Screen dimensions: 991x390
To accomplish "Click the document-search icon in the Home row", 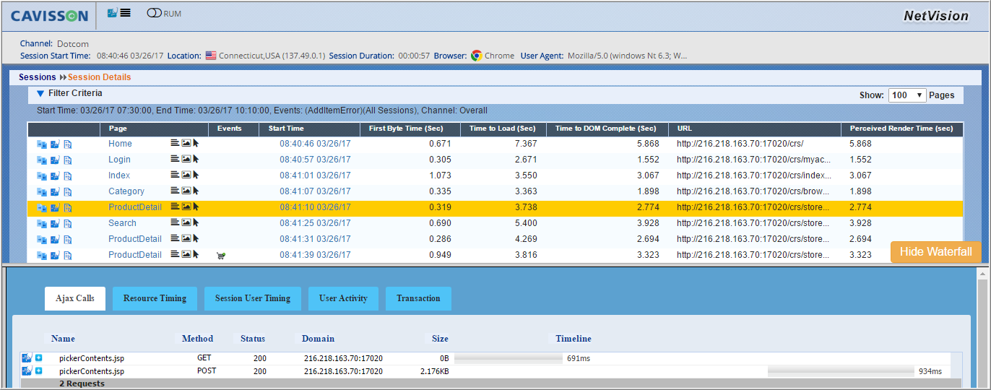I will [68, 144].
